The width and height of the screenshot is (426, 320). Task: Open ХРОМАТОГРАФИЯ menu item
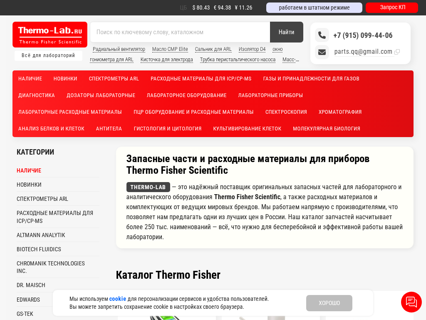pyautogui.click(x=340, y=112)
